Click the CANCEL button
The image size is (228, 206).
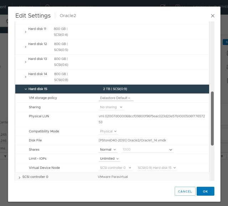[185, 191]
